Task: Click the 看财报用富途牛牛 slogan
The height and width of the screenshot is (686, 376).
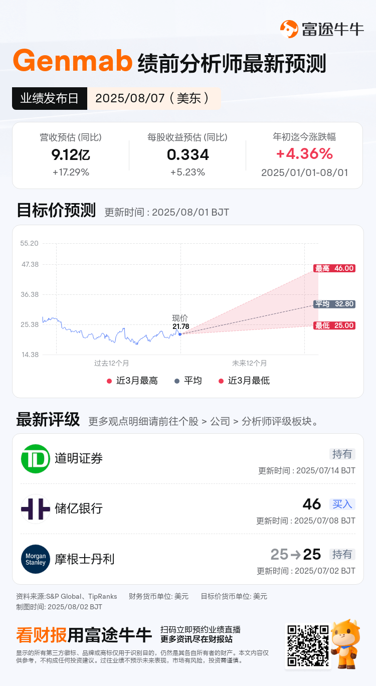Action: coord(84,635)
